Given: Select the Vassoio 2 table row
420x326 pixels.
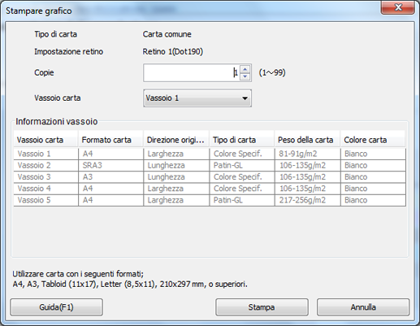Looking at the screenshot, I should pyautogui.click(x=210, y=165).
